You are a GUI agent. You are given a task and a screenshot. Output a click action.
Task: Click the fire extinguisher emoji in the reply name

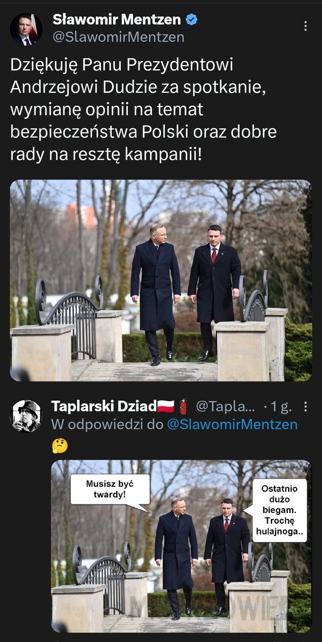[x=184, y=407]
